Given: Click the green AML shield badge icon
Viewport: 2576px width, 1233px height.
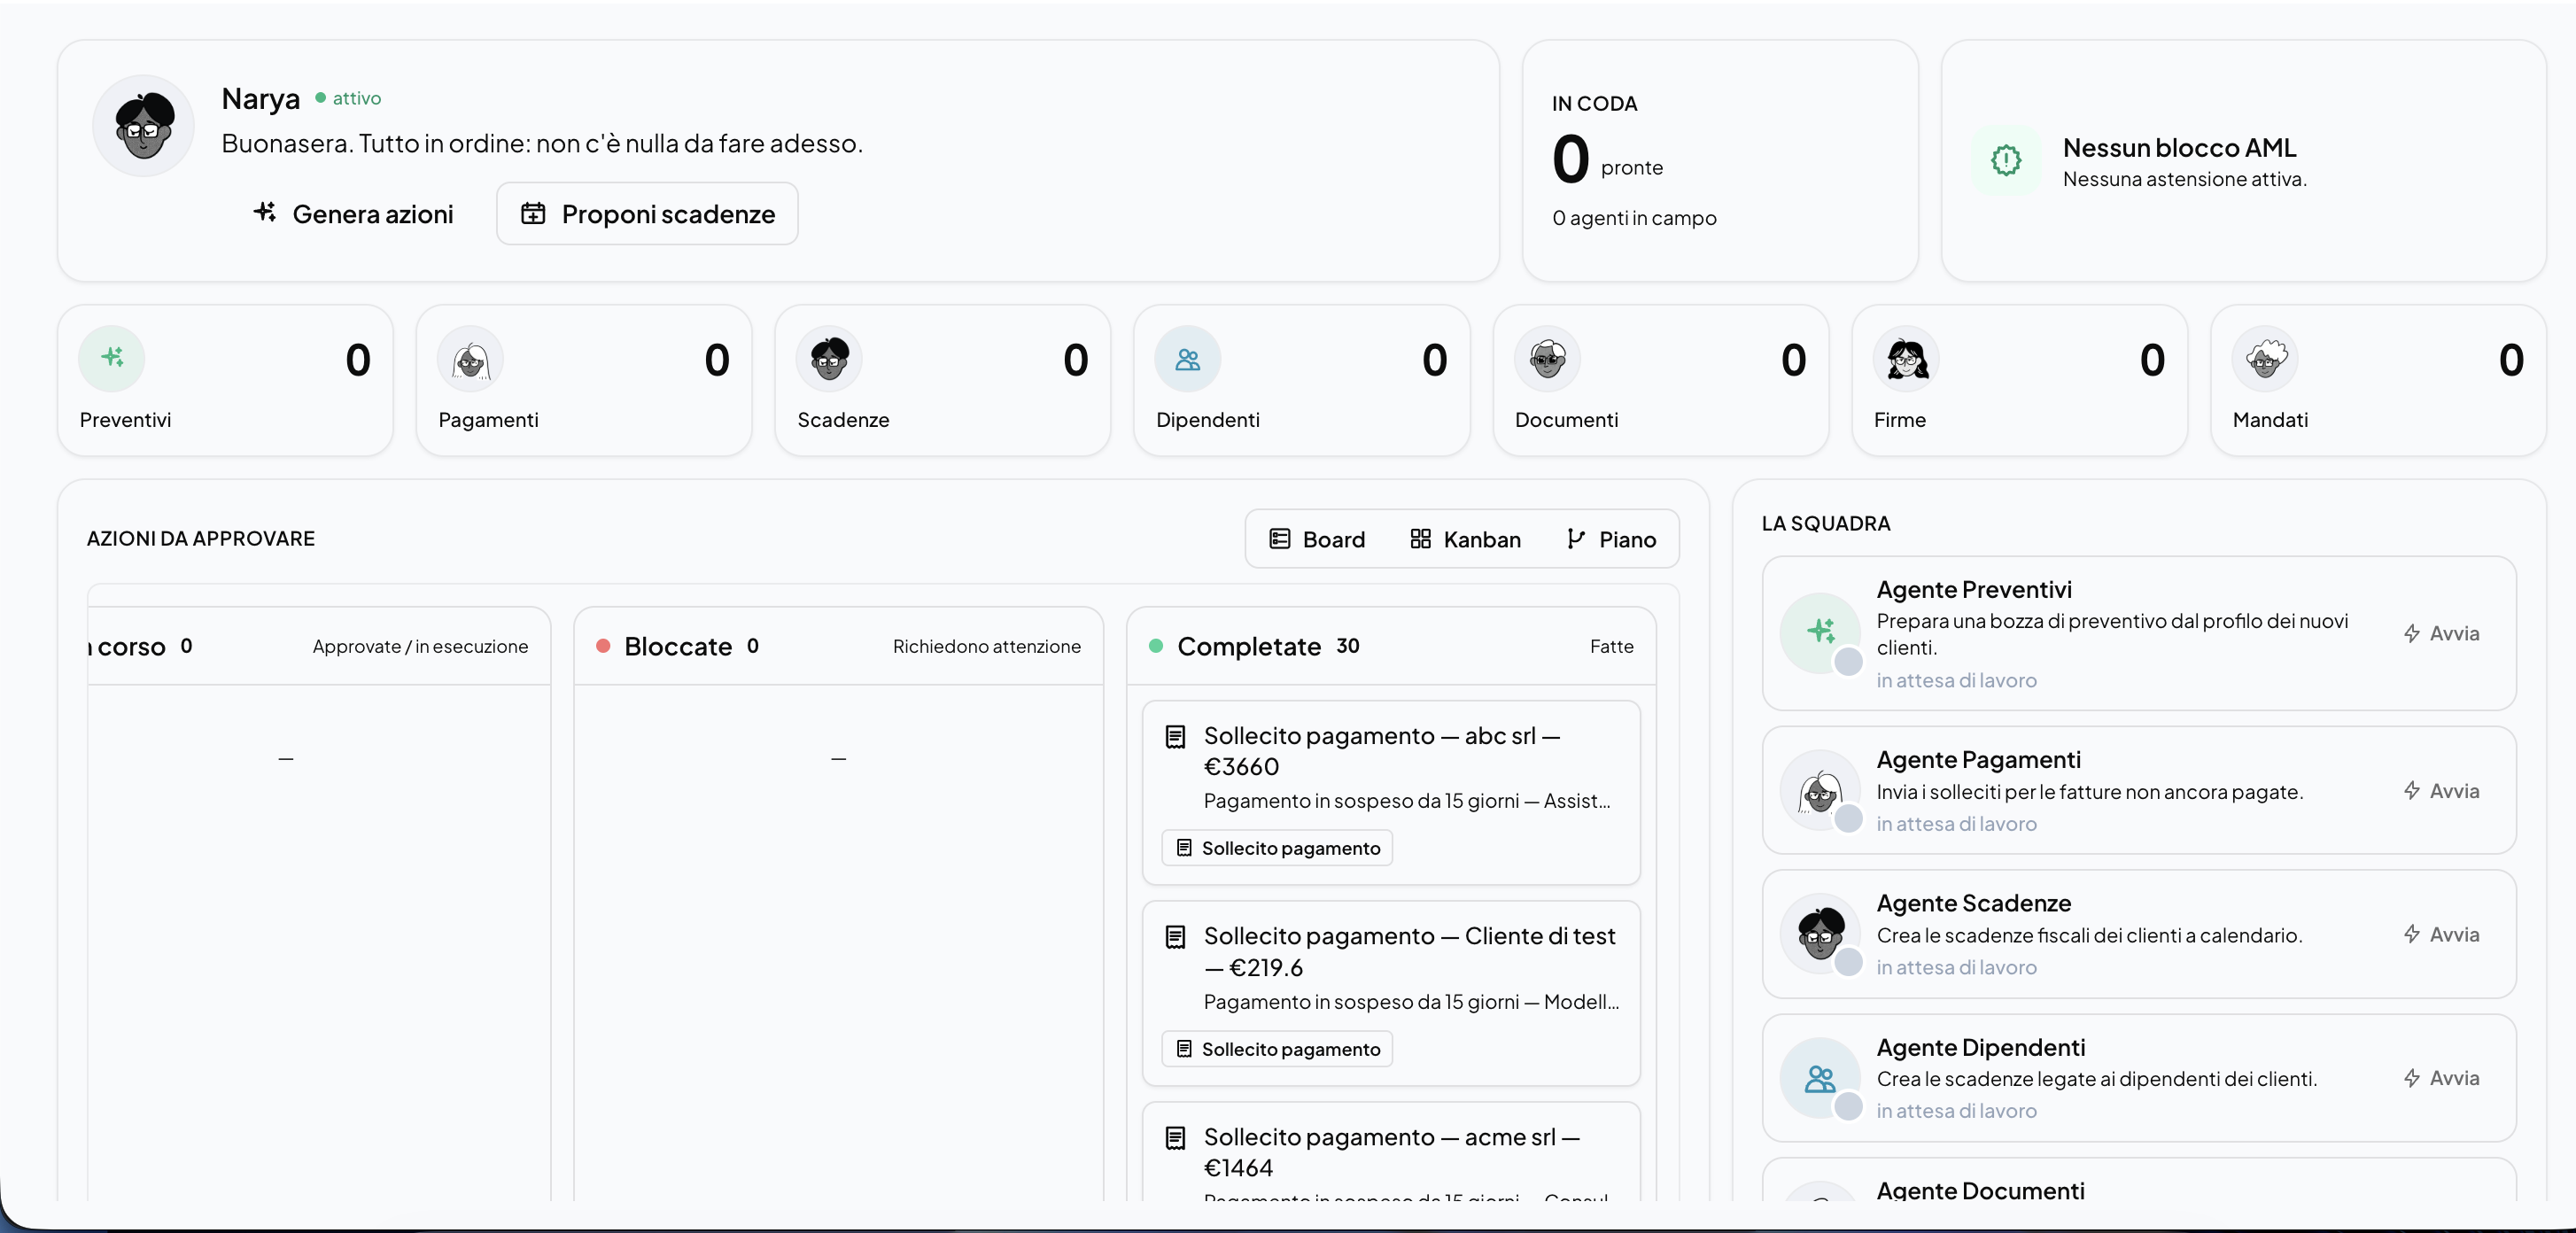Looking at the screenshot, I should tap(2006, 160).
